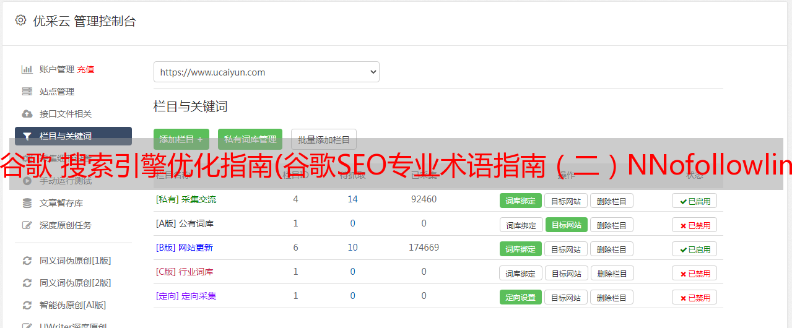
Task: Click 删除栏目 for the 行业词库 row
Action: (612, 273)
